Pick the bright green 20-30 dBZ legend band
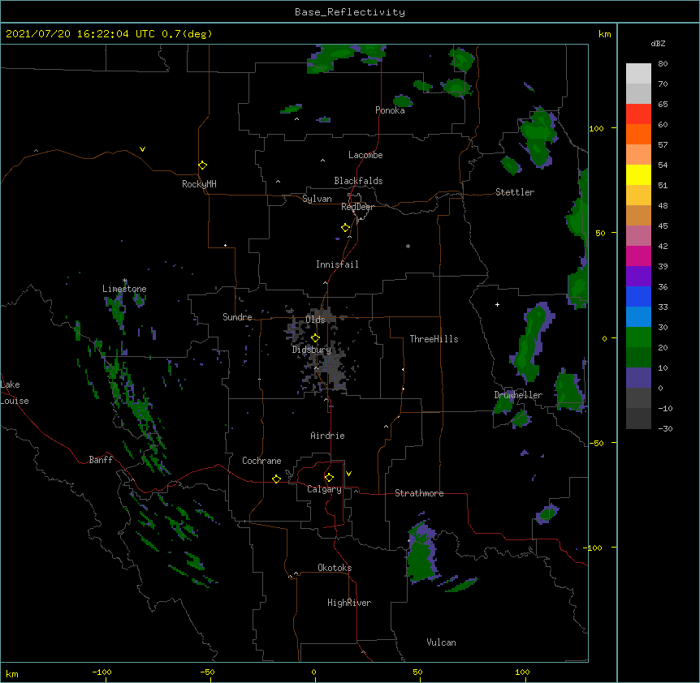This screenshot has width=700, height=683. point(638,337)
